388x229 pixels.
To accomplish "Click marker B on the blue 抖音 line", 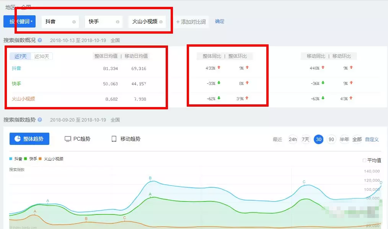I will coord(150,178).
